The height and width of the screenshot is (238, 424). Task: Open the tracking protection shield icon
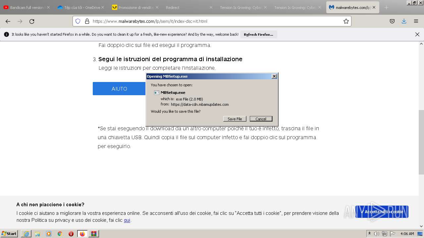pos(78,21)
